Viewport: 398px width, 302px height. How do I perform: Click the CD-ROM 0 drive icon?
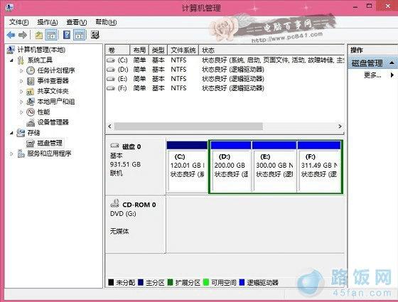pos(114,203)
